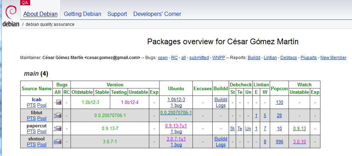The image size is (352, 156).
Task: Open Pool link for libtut
Action: point(42,118)
